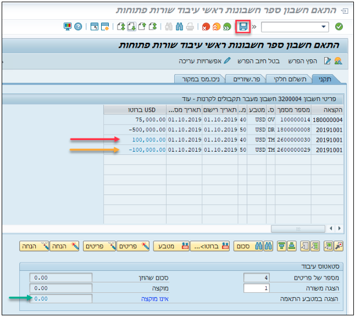Click the green Back arrow icon
Screen dimensions: 355x317
pyautogui.click(x=227, y=27)
